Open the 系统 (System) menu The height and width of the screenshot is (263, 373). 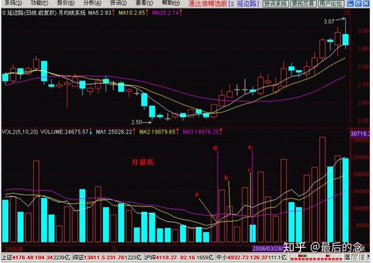pos(11,3)
